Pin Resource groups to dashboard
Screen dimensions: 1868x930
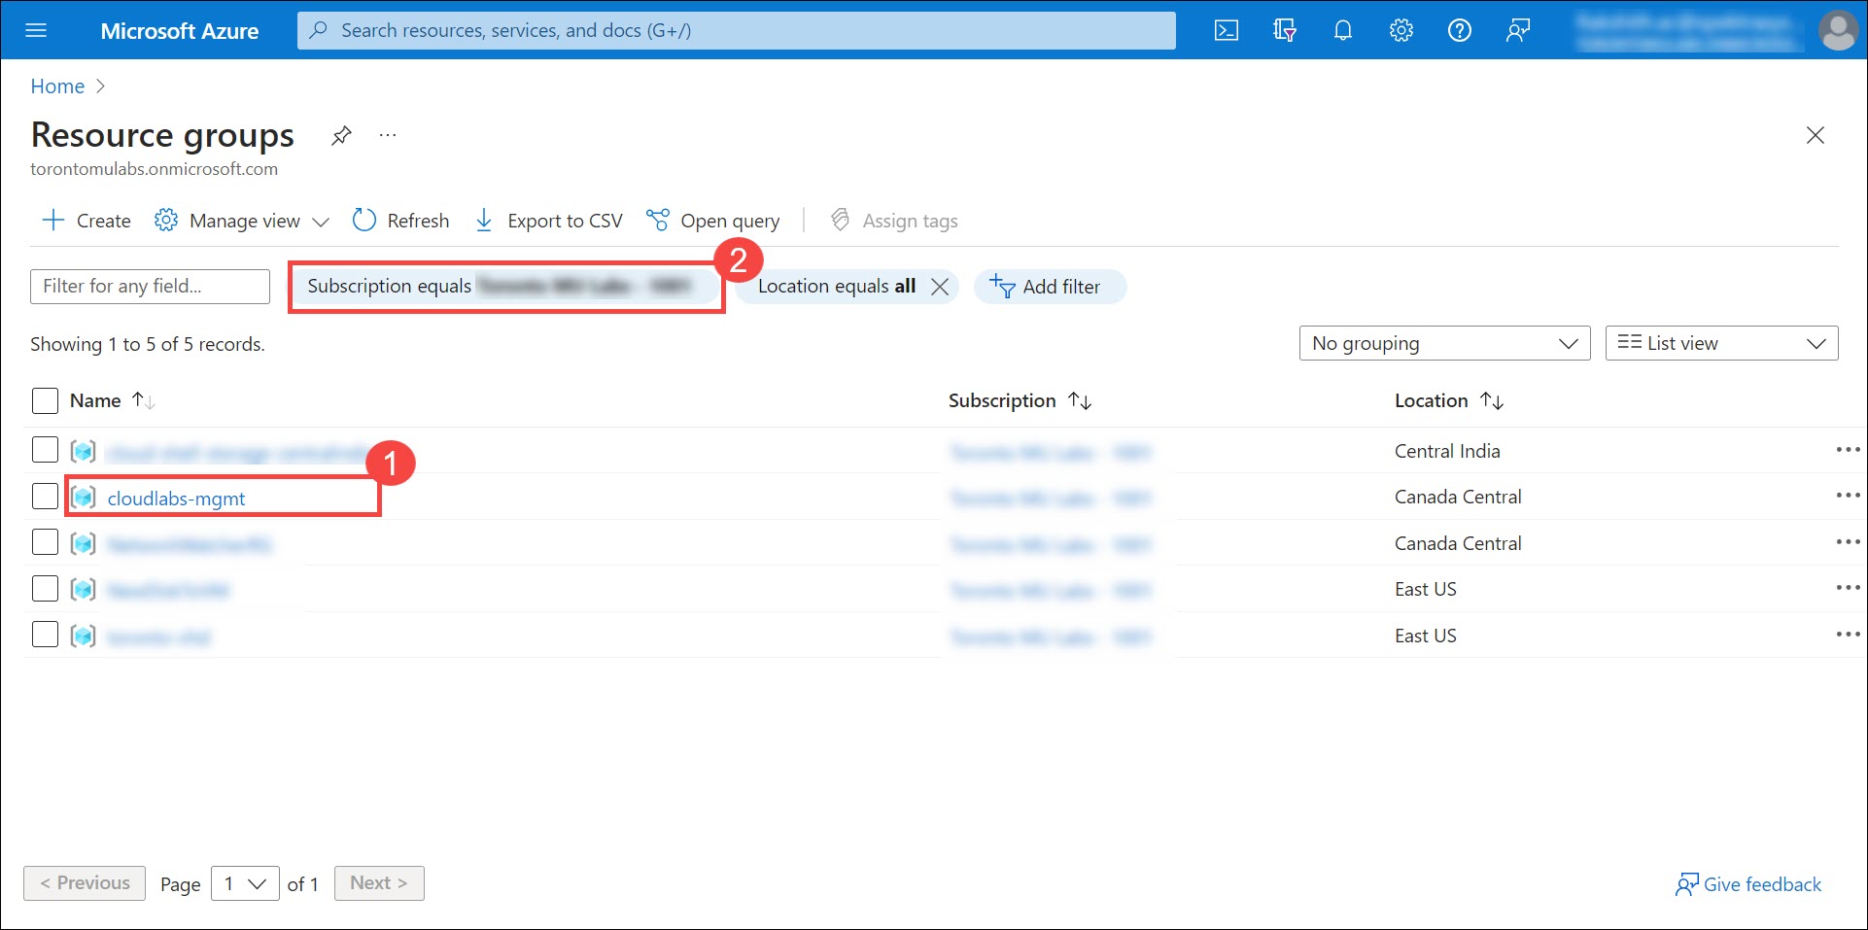click(341, 135)
